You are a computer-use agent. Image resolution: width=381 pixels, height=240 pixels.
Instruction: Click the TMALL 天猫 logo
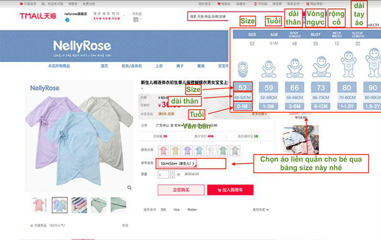point(38,16)
